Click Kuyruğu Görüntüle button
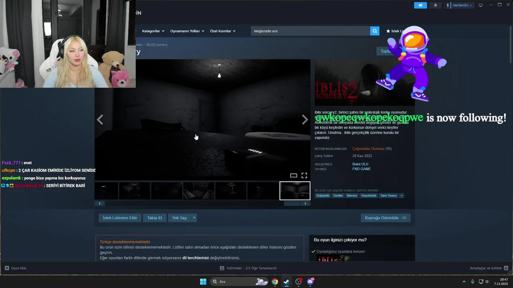This screenshot has width=513, height=288. pyautogui.click(x=386, y=218)
